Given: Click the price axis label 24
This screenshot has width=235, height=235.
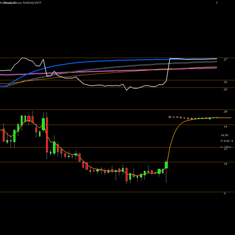Looking at the screenshot, I should pos(225,82).
